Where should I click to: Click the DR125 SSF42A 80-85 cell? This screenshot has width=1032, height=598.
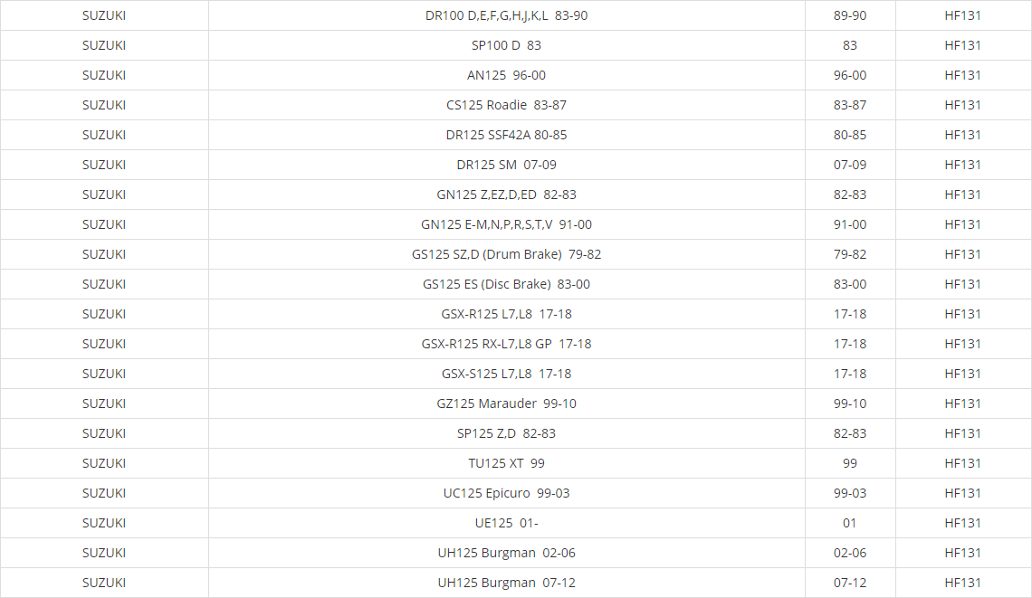click(x=506, y=135)
